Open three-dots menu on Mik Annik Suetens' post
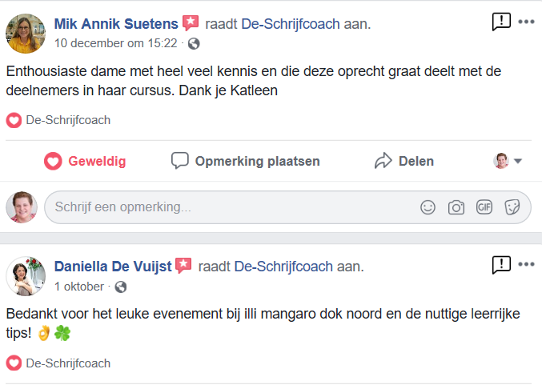The width and height of the screenshot is (542, 385). pyautogui.click(x=526, y=22)
